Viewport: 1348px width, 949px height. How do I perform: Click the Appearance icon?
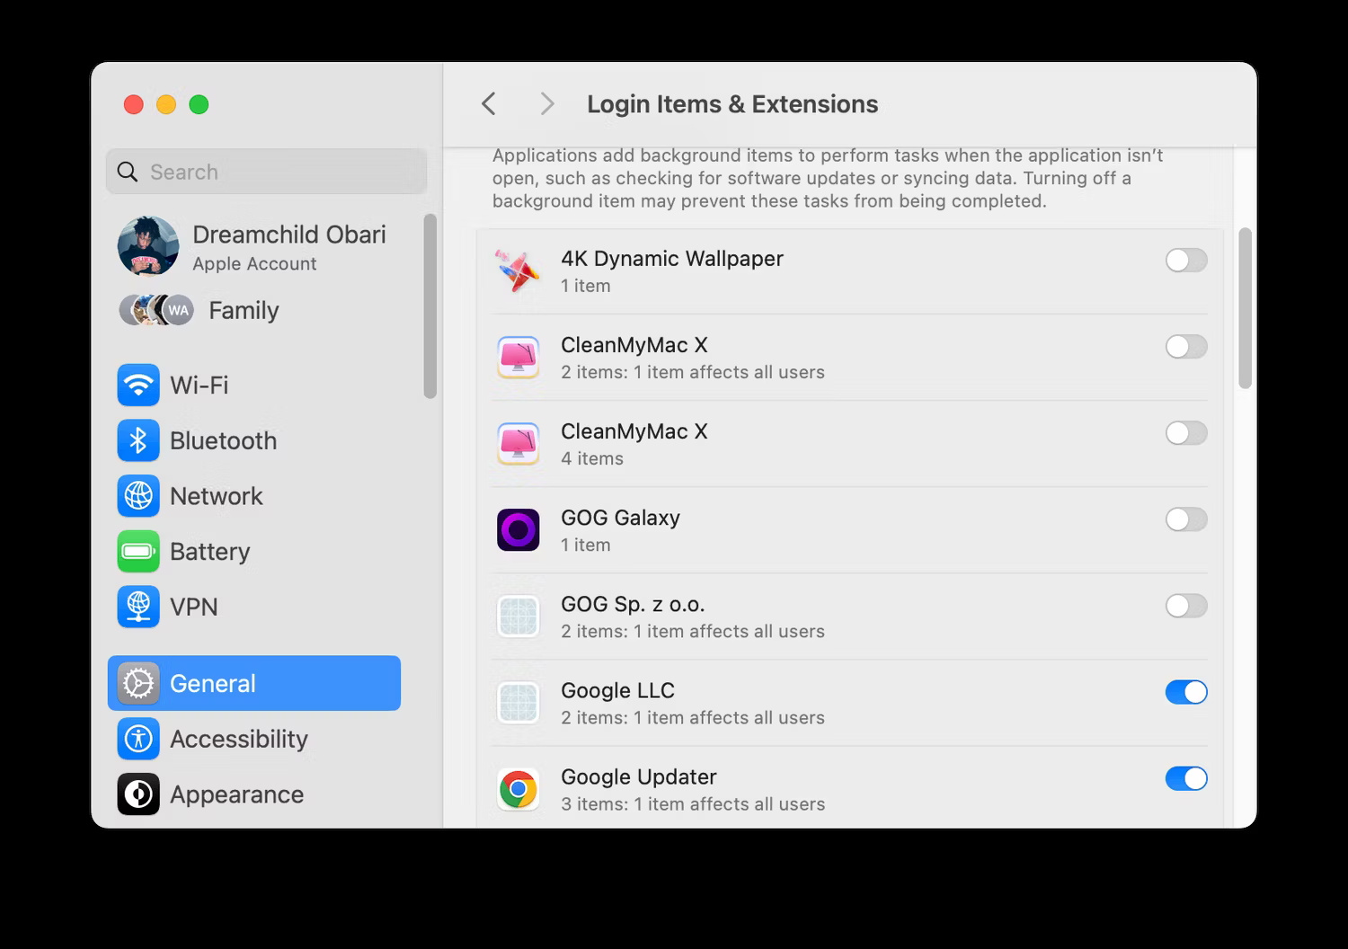point(138,794)
